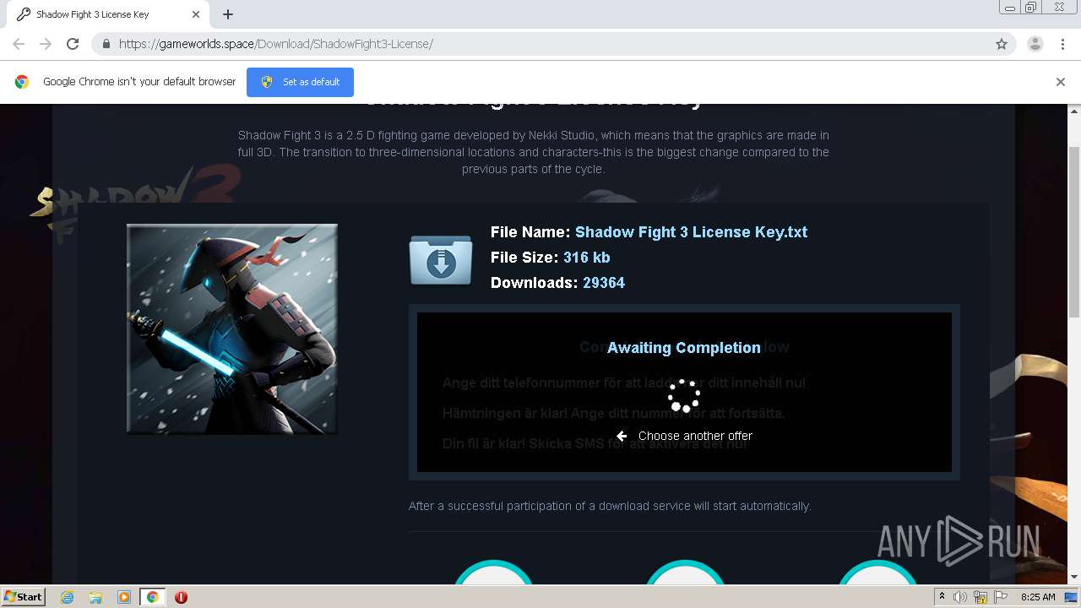Click the browser back arrow
1081x608 pixels.
[19, 44]
